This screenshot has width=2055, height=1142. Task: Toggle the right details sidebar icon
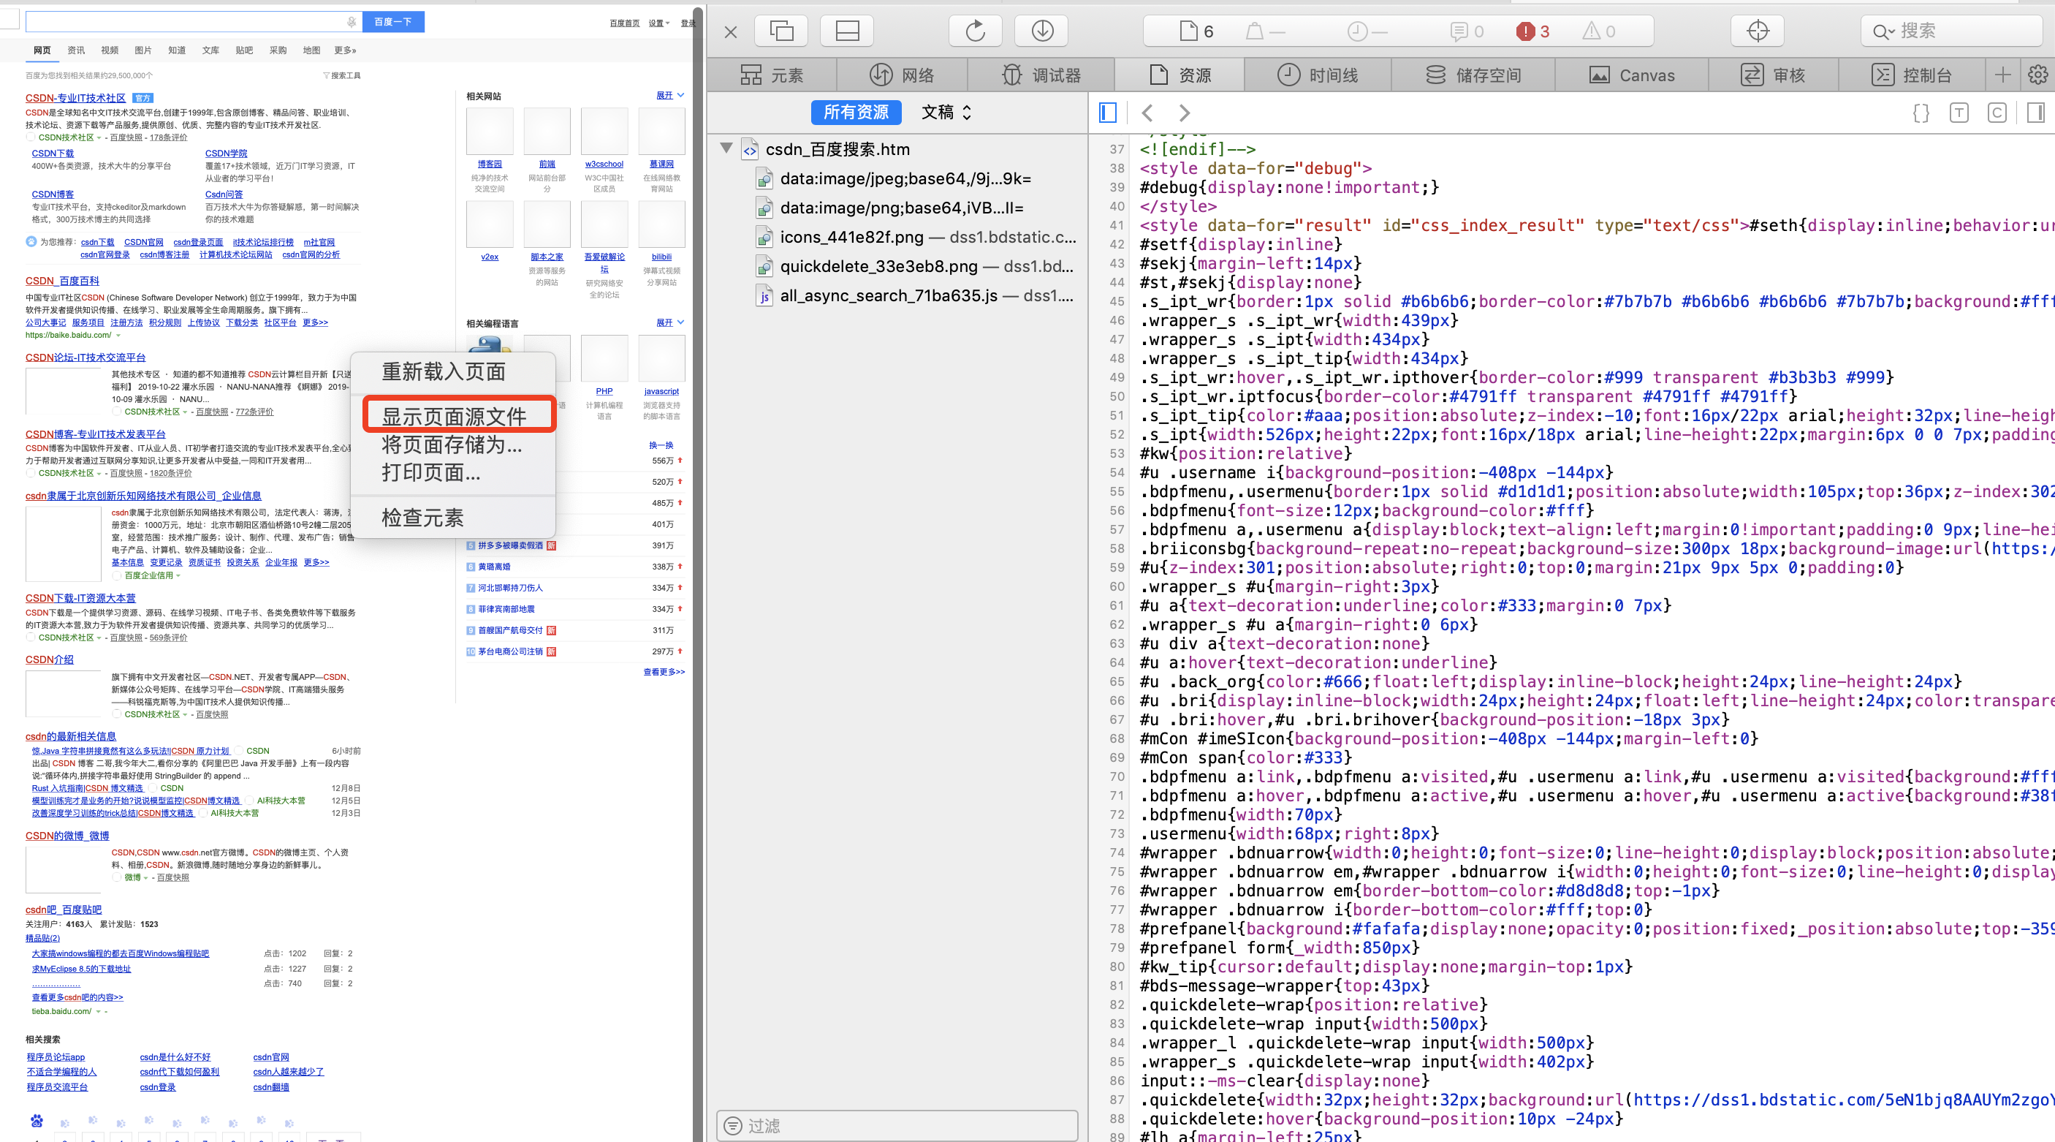tap(2036, 113)
